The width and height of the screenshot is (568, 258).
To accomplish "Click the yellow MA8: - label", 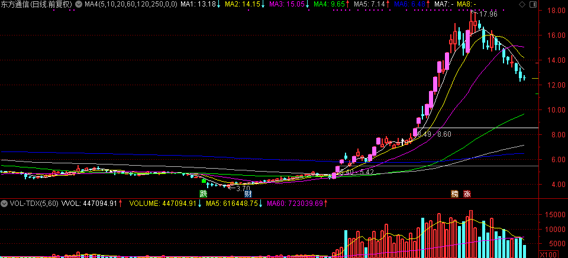I will 467,4.
